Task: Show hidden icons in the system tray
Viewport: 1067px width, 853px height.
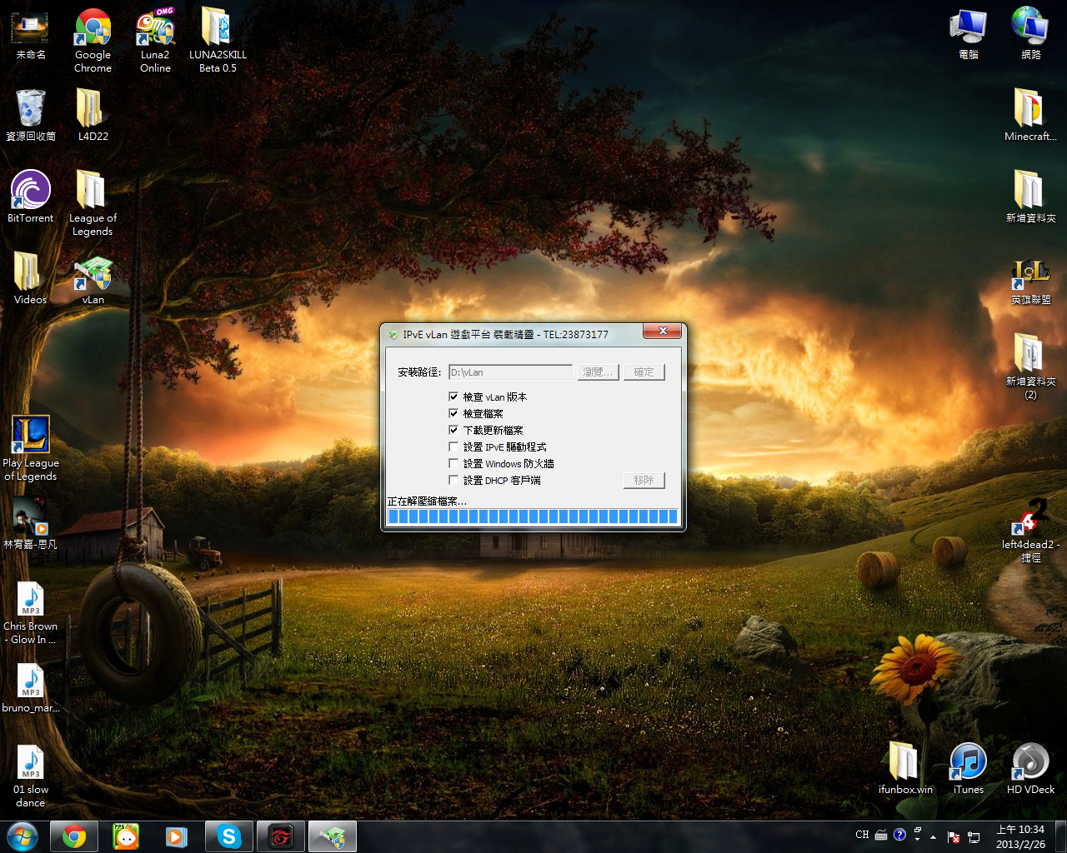Action: [933, 836]
